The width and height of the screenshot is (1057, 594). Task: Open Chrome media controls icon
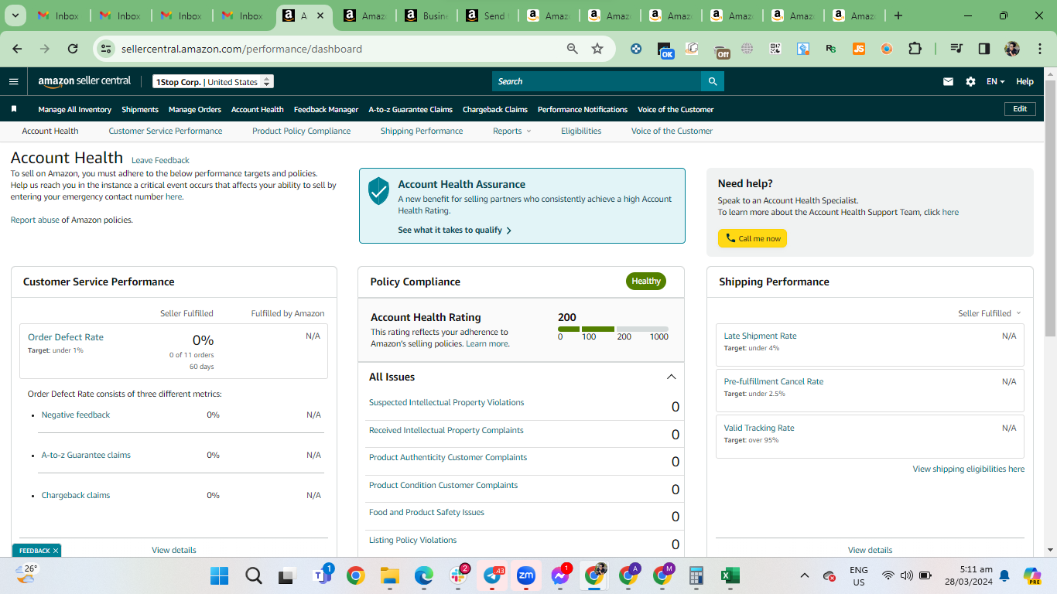(x=956, y=49)
